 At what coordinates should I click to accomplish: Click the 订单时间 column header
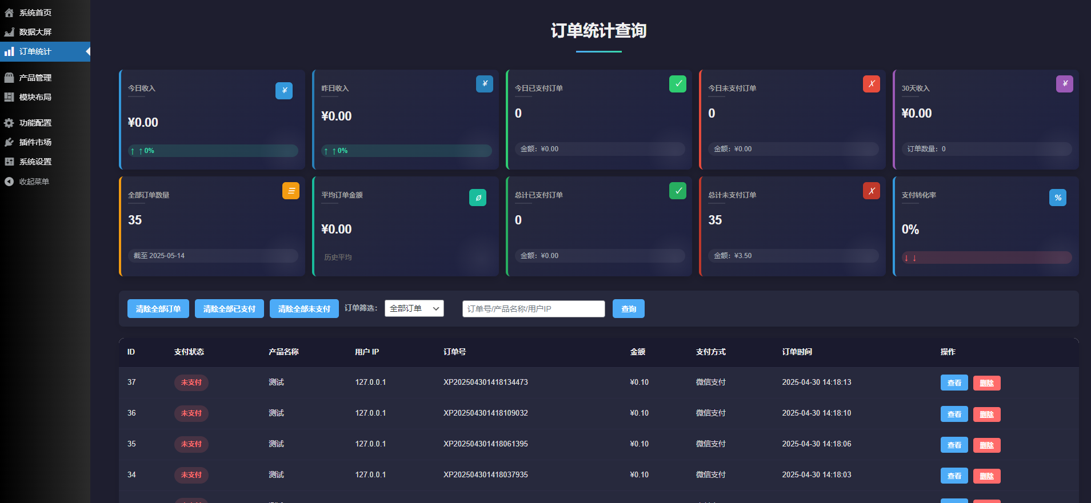click(x=797, y=352)
